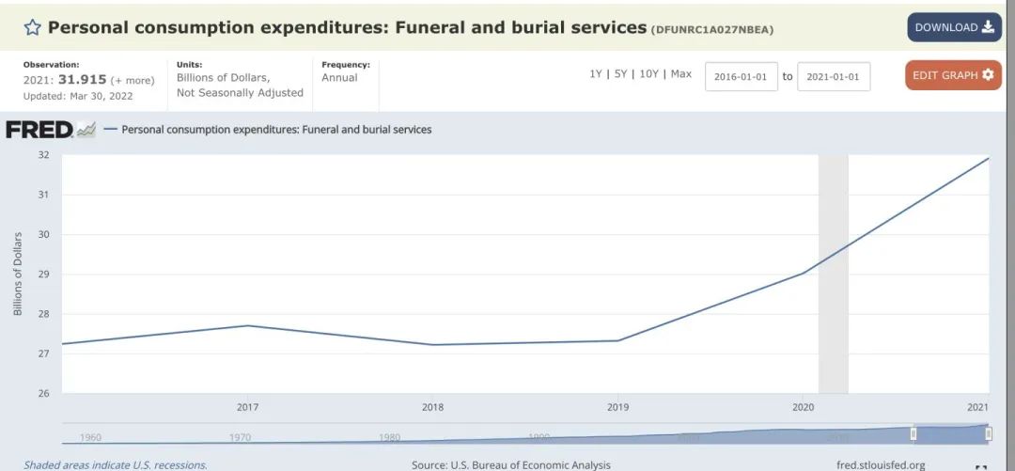Viewport: 1015px width, 471px height.
Task: Click the 2021 endpoint on the line
Action: pos(988,158)
